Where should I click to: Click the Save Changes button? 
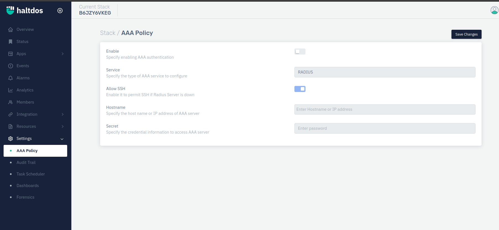[x=466, y=34]
